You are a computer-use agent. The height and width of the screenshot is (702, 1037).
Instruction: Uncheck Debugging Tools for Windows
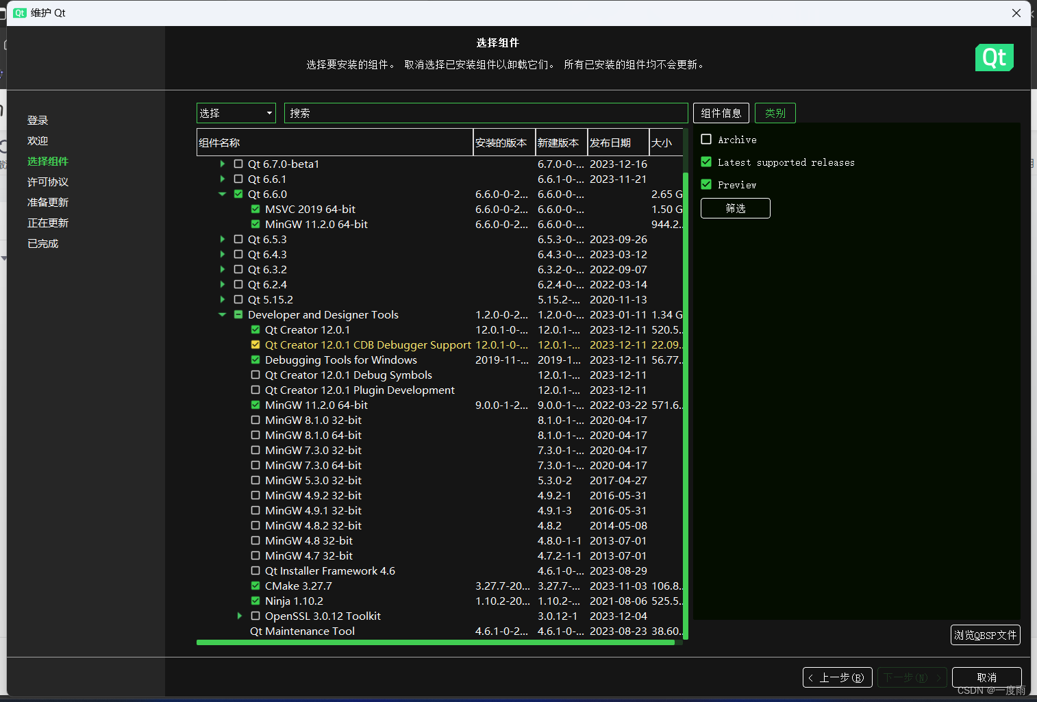coord(255,360)
